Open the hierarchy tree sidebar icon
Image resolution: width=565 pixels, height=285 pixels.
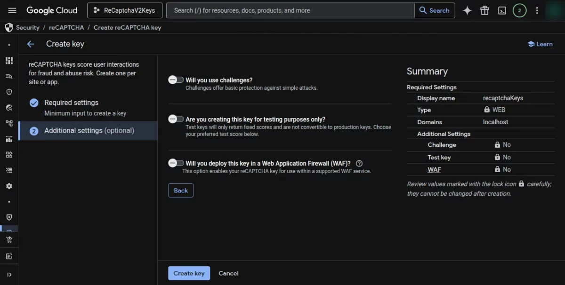click(9, 123)
